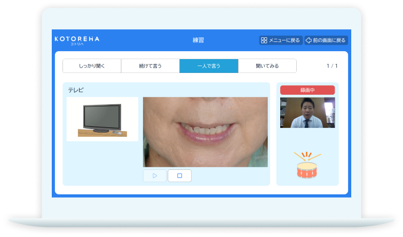The height and width of the screenshot is (237, 403).
Task: Click the KOTOREHA logo
Action: point(77,39)
